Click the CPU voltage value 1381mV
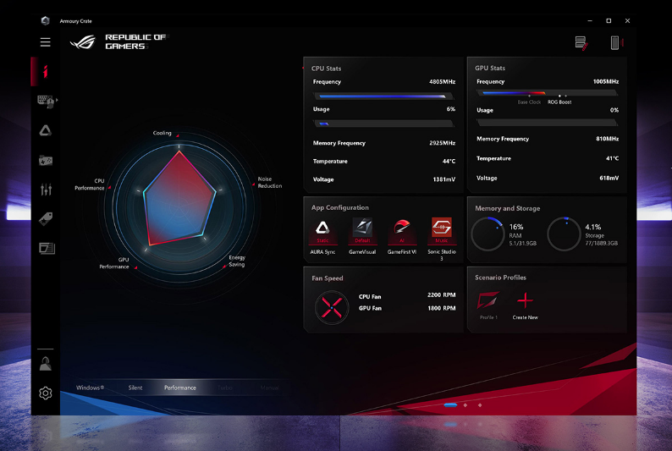Image resolution: width=672 pixels, height=451 pixels. click(444, 179)
